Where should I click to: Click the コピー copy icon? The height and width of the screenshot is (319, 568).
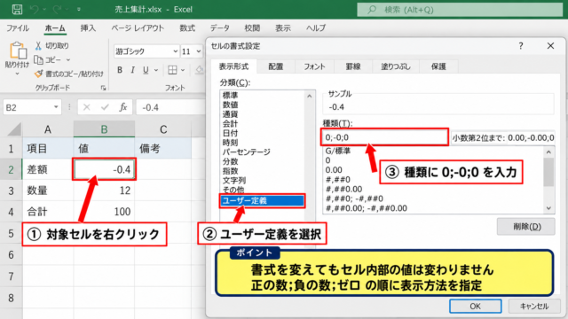[x=38, y=59]
